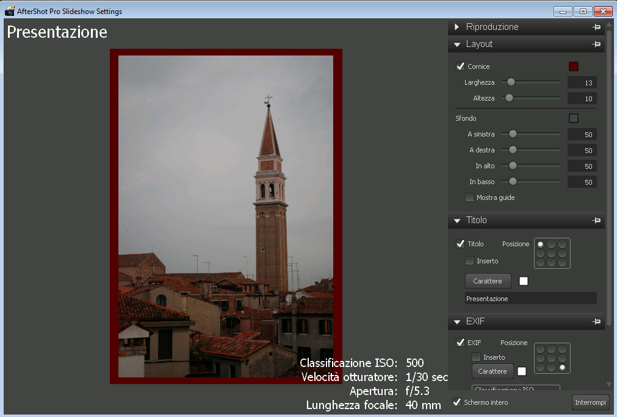617x417 pixels.
Task: Expand the Riproduzione section
Action: click(456, 27)
